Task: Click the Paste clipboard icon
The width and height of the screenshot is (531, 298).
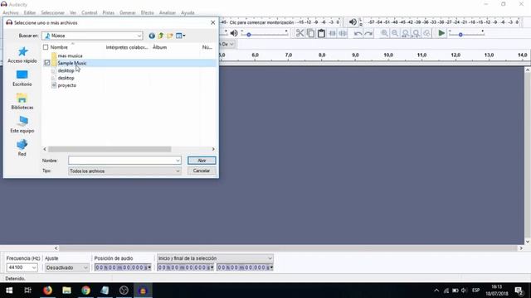Action: [321, 33]
